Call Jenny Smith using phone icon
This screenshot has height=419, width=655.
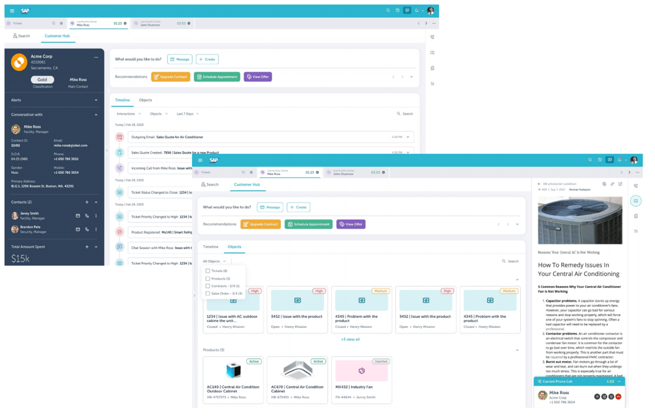pos(87,216)
